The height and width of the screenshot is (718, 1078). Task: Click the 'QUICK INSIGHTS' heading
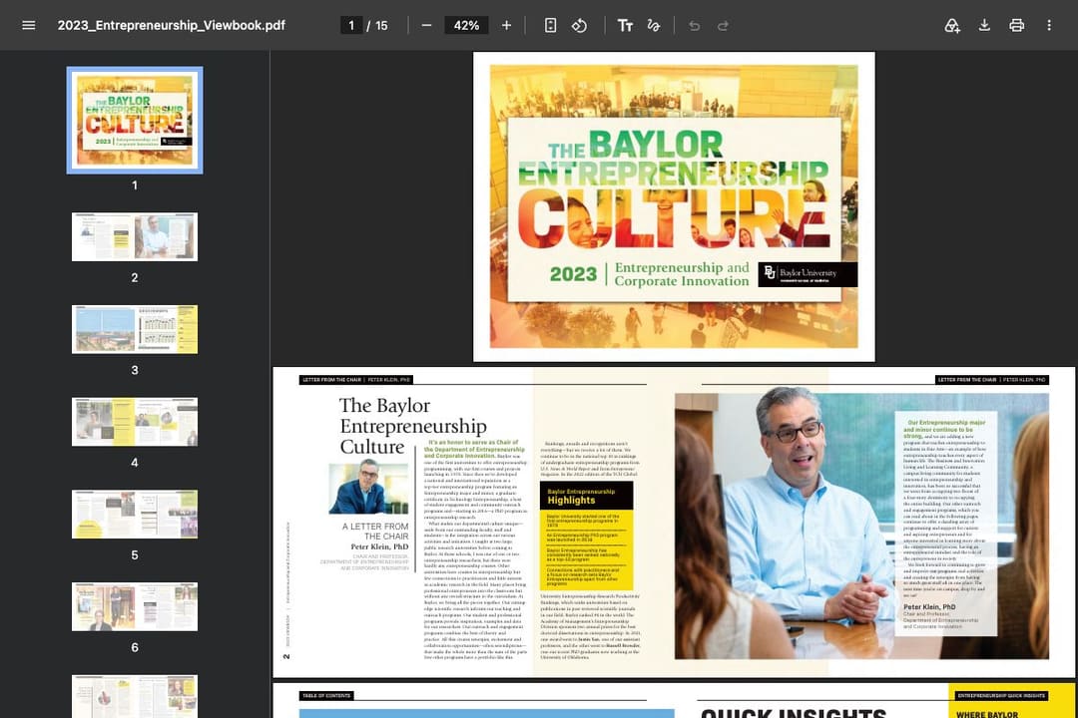[794, 713]
